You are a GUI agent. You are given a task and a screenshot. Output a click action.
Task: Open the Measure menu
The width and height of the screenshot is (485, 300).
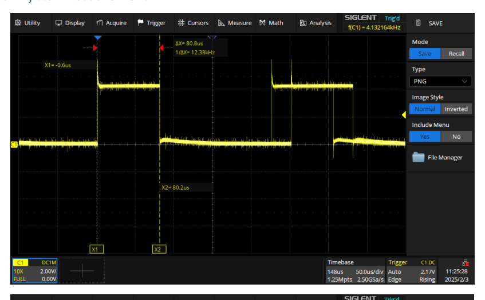(x=235, y=23)
